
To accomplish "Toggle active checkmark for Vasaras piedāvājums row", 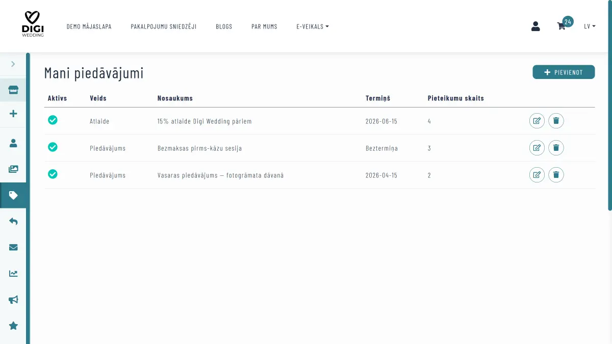I will [53, 174].
